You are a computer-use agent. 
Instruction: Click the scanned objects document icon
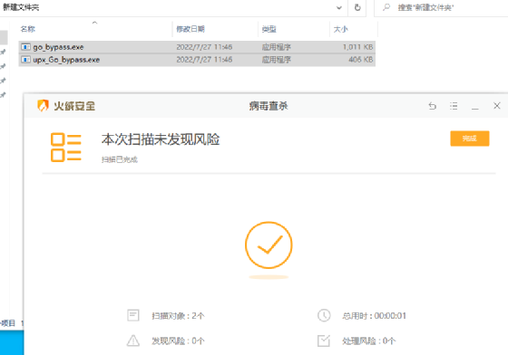[x=133, y=315]
